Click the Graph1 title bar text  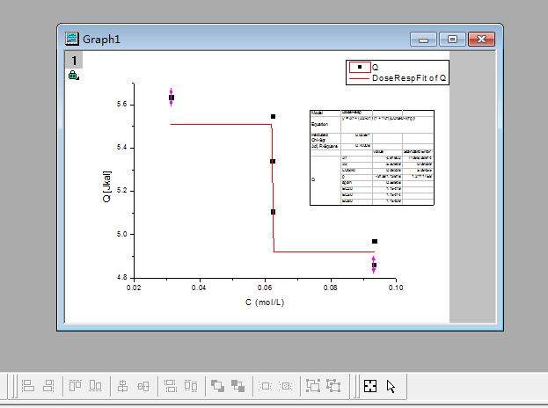pos(101,39)
